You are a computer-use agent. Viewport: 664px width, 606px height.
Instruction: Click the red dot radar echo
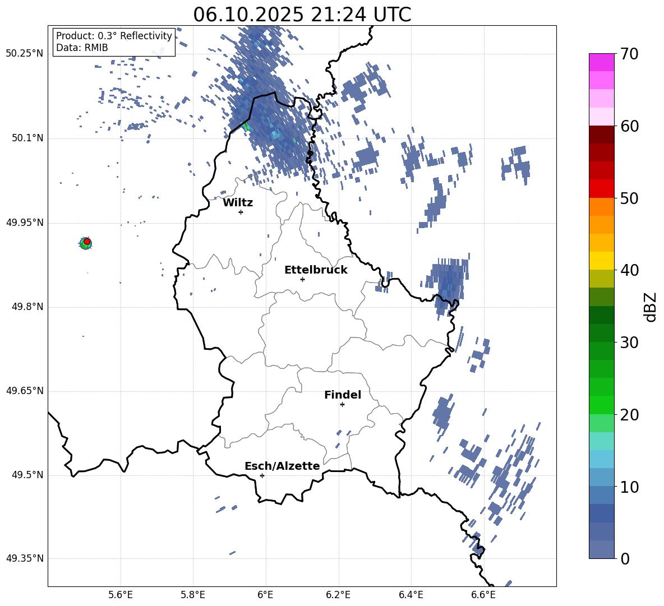[87, 242]
